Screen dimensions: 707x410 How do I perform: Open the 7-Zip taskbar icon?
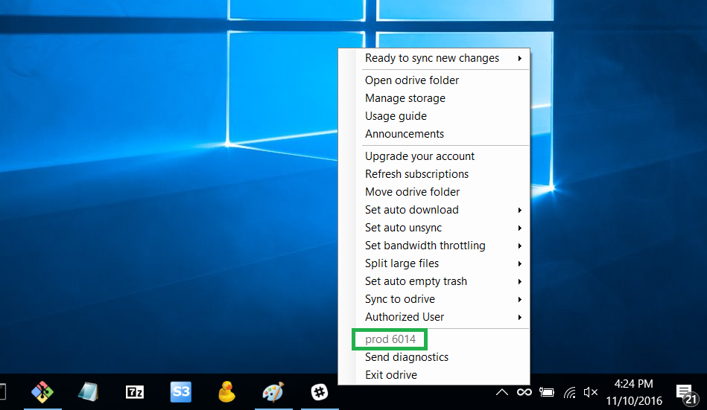tap(135, 391)
